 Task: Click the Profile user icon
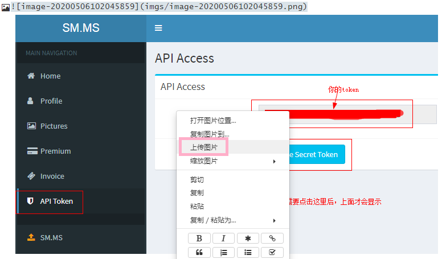(30, 101)
